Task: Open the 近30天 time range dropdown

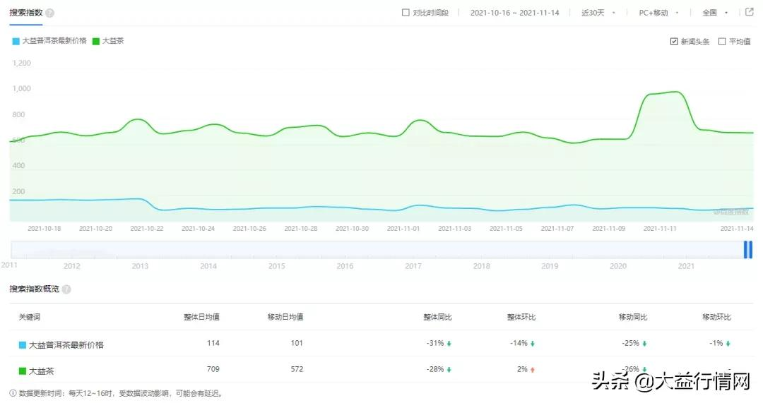Action: point(598,13)
